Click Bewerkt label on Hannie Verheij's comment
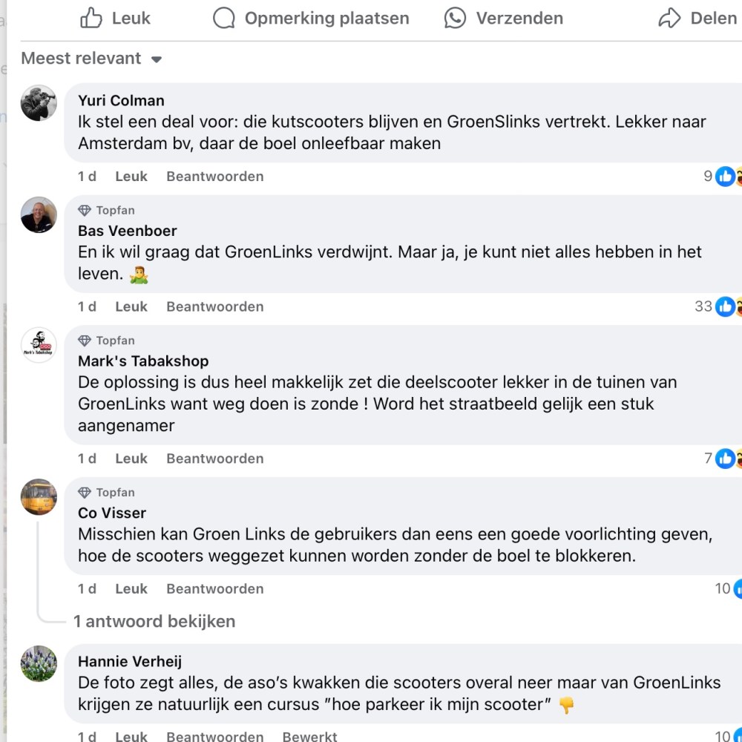Image resolution: width=742 pixels, height=742 pixels. (x=309, y=736)
